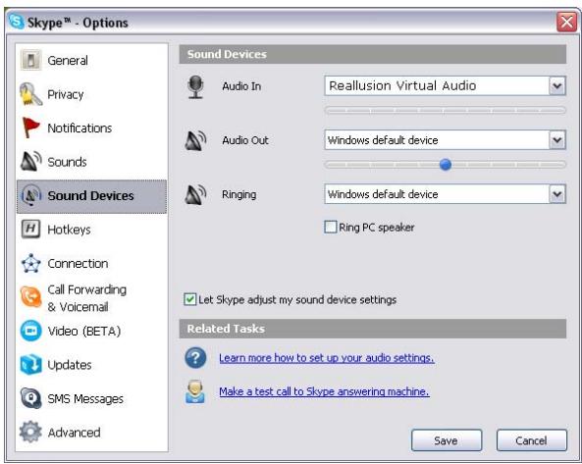Click the Save button
The image size is (582, 464).
[447, 440]
